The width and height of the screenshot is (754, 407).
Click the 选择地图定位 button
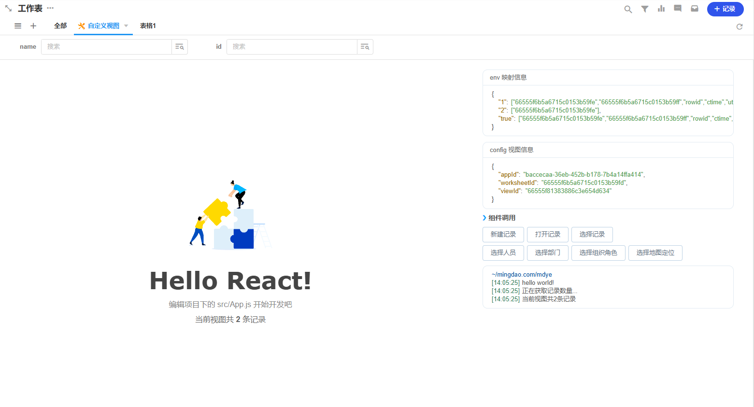click(x=655, y=253)
